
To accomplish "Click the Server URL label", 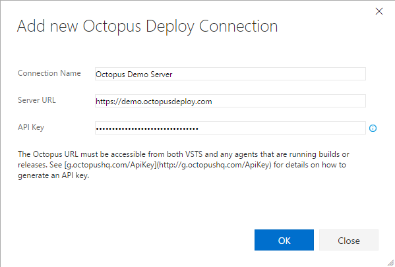I will tap(37, 100).
